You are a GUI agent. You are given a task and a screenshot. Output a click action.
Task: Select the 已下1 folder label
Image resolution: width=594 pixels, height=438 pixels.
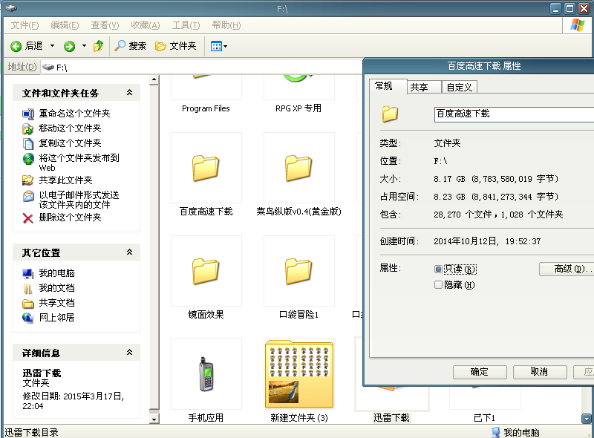point(485,417)
